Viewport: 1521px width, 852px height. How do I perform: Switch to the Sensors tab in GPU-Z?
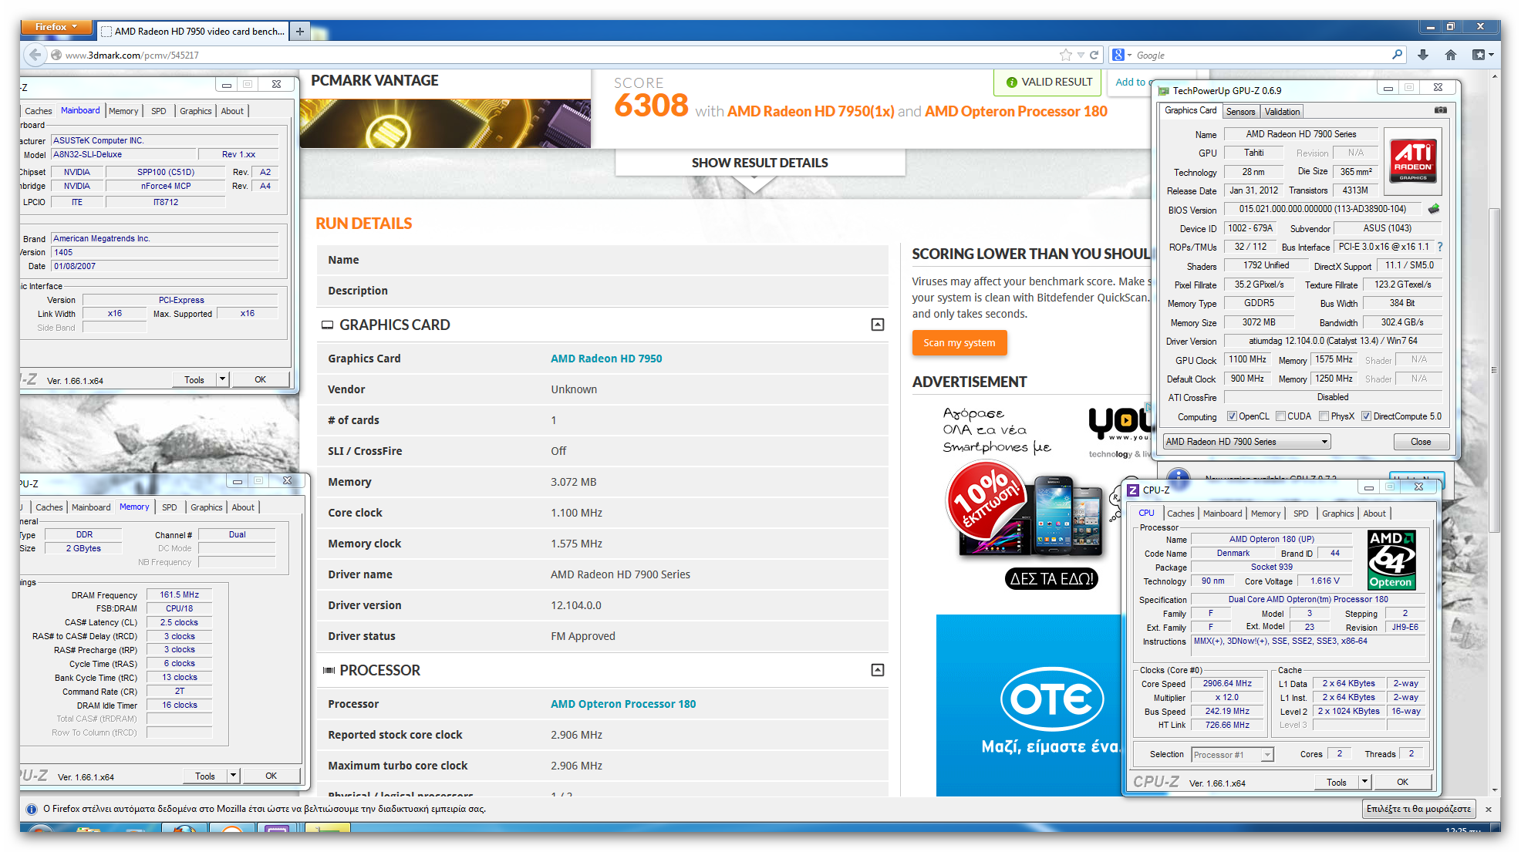[1241, 112]
